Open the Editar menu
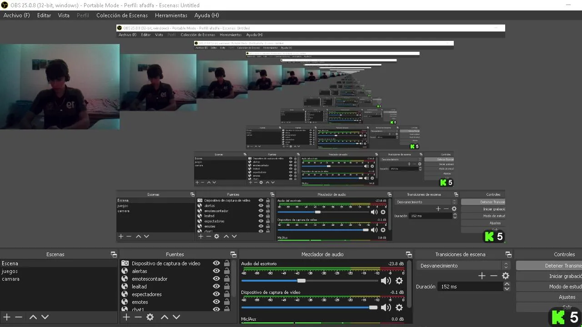 (44, 15)
